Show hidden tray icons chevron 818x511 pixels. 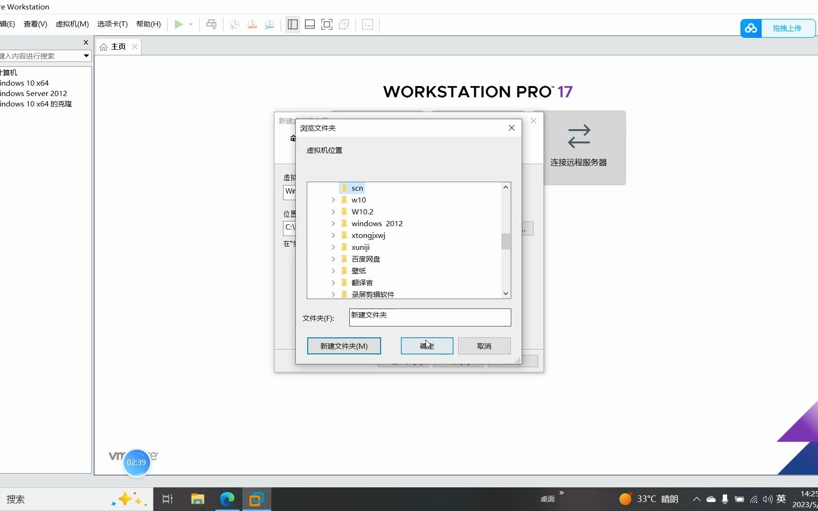pos(696,499)
